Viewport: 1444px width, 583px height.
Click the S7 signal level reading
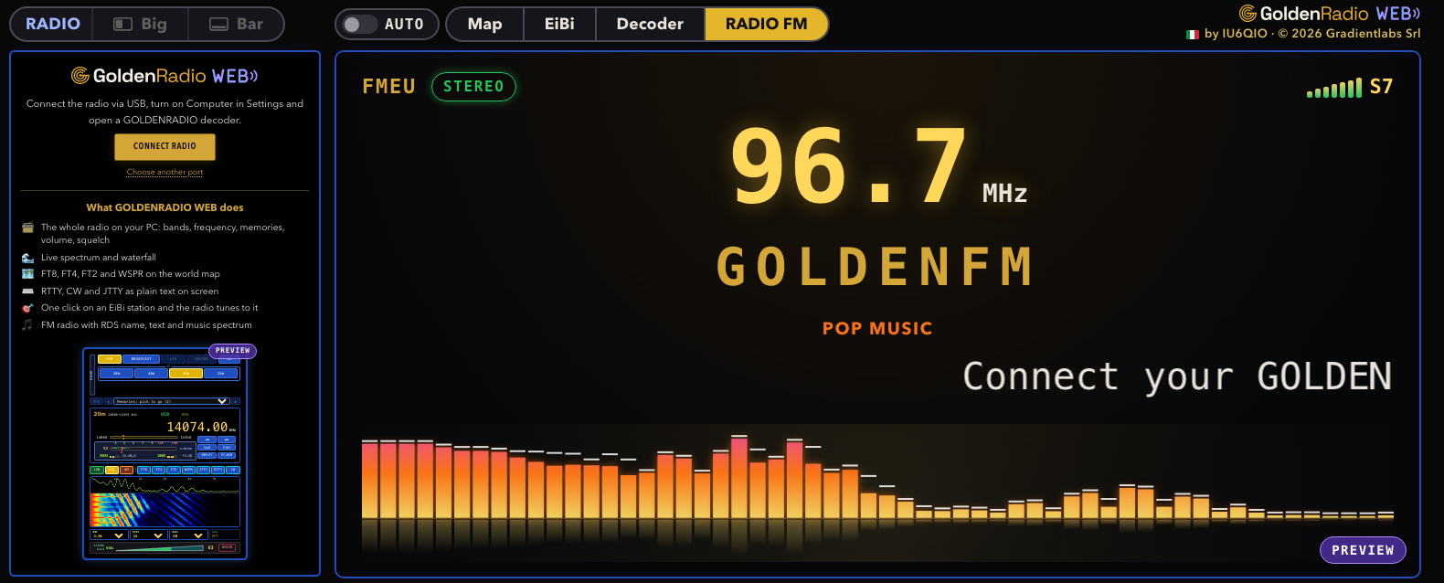click(x=1381, y=87)
